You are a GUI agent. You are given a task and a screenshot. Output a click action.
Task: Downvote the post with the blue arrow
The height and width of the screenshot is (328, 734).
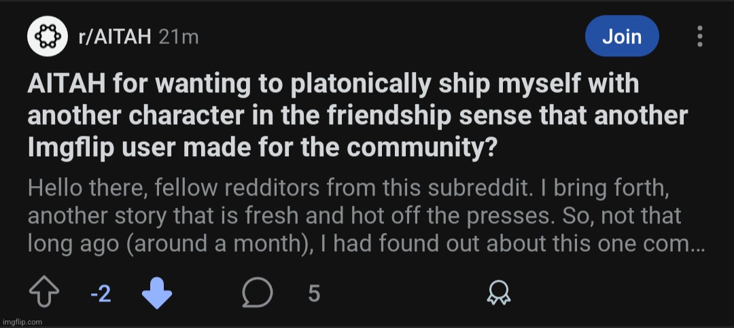(157, 293)
